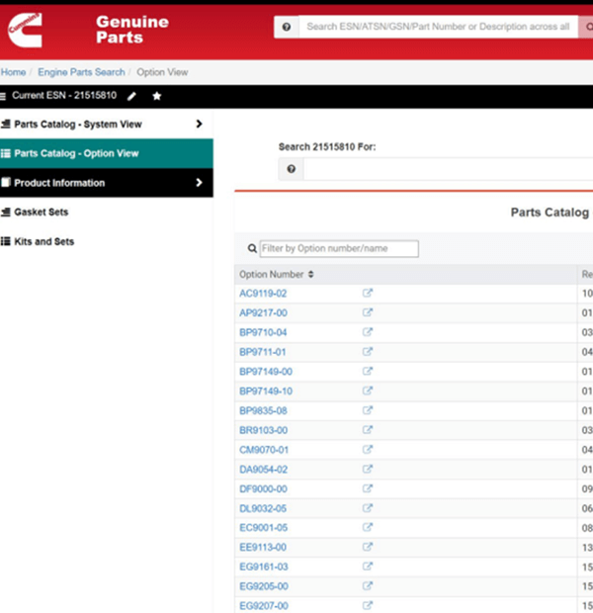Image resolution: width=593 pixels, height=613 pixels.
Task: Click help icon next to ESN search field
Action: point(292,169)
